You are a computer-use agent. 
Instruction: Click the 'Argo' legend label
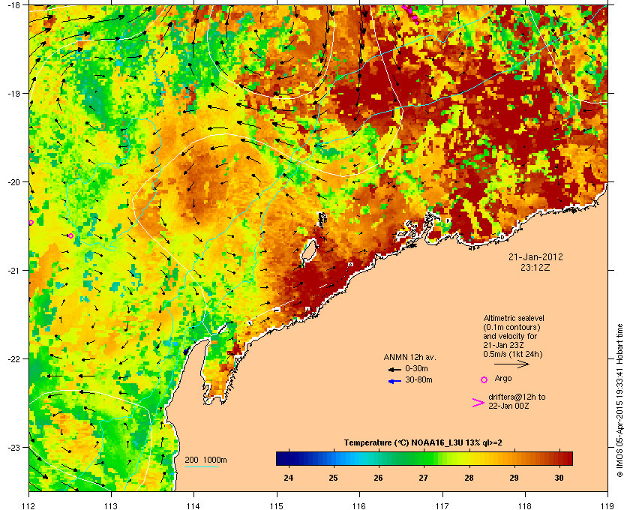click(x=503, y=379)
